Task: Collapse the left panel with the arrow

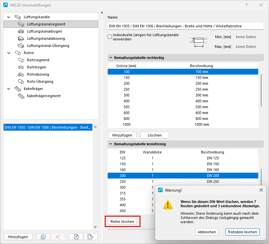Action: pos(102,13)
